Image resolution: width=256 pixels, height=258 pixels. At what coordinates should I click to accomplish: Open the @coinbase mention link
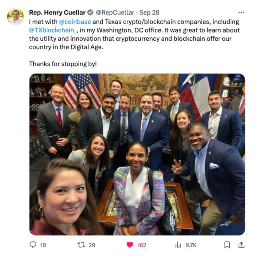(x=75, y=22)
